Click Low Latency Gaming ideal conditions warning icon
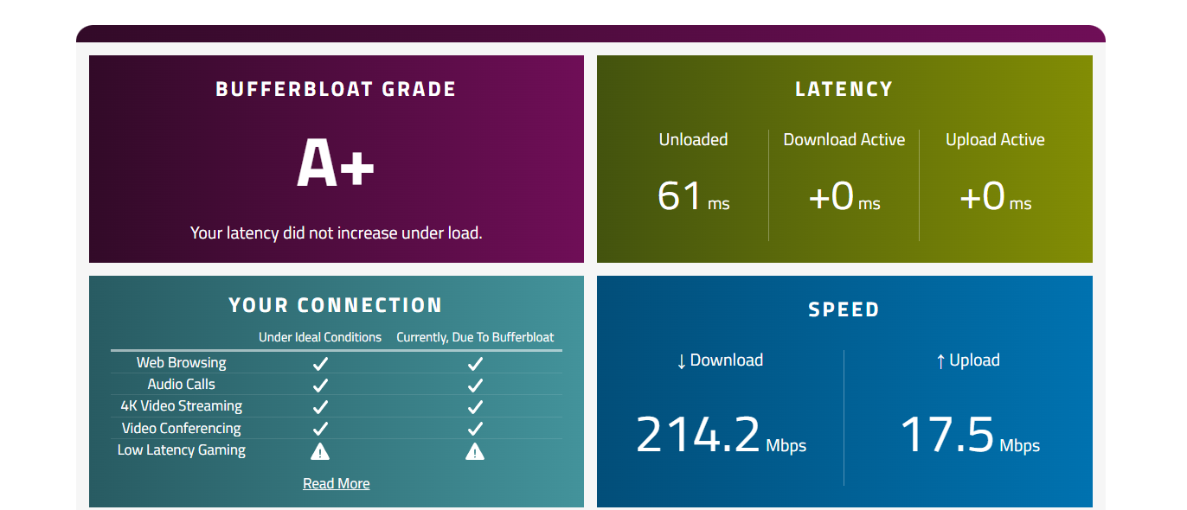Screen dimensions: 1187x510 [320, 450]
